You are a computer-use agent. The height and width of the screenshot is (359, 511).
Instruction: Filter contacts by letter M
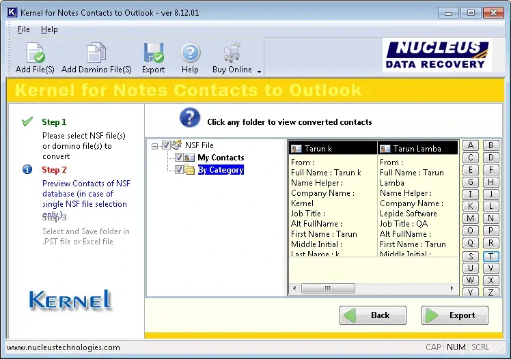(471, 218)
